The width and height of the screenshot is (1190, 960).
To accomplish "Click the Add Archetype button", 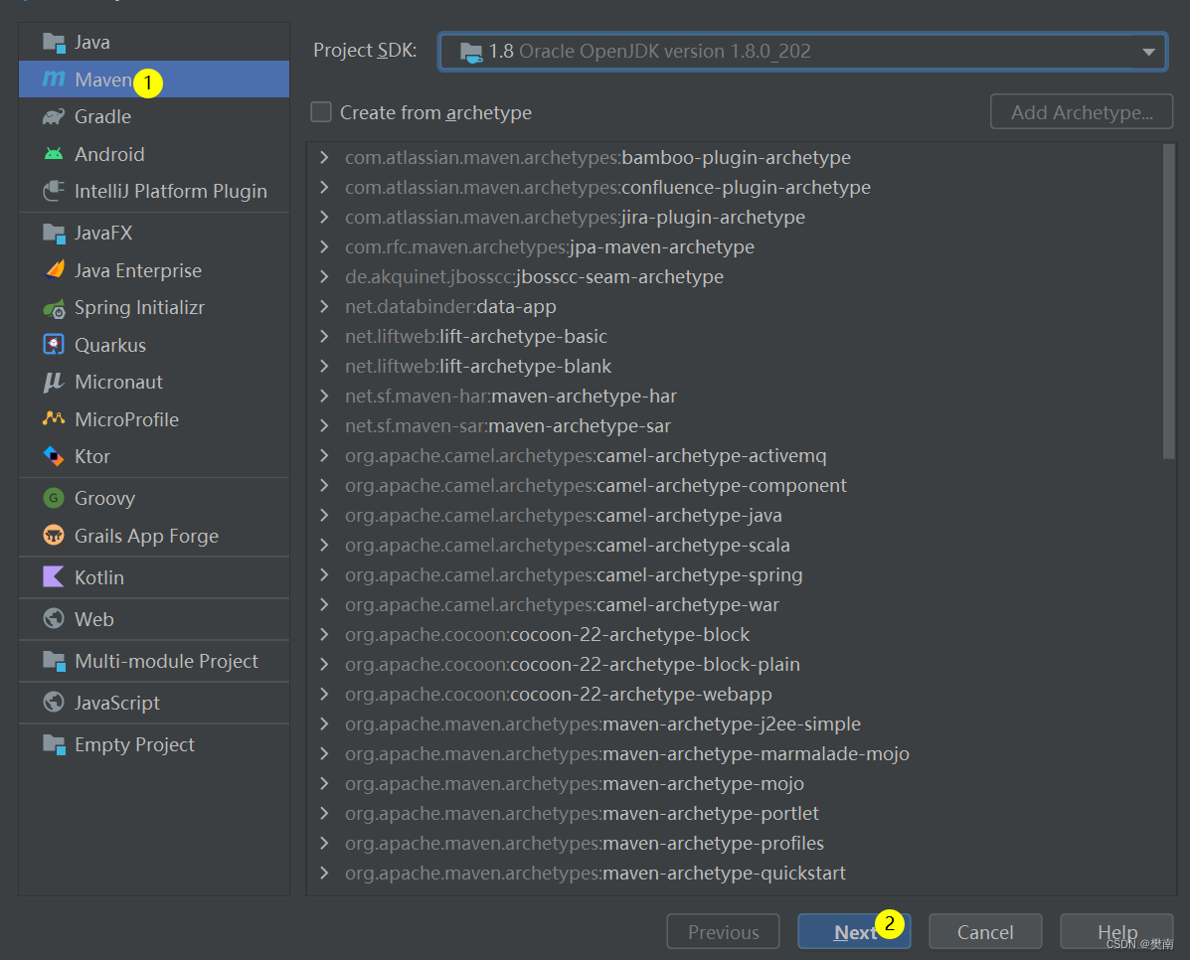I will tap(1081, 111).
